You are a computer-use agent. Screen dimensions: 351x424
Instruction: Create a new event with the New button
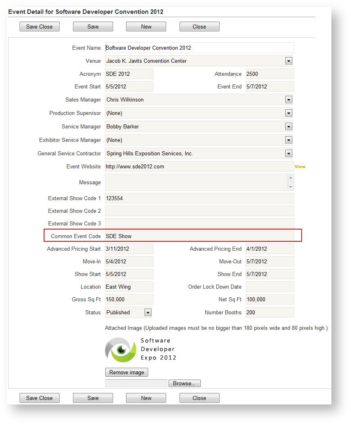pyautogui.click(x=146, y=26)
